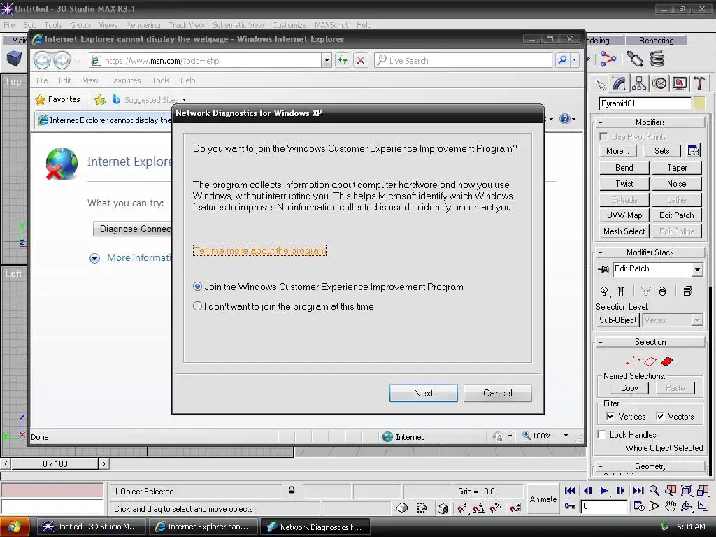Toggle the 3D Snap magnet icon
716x537 pixels.
461,508
